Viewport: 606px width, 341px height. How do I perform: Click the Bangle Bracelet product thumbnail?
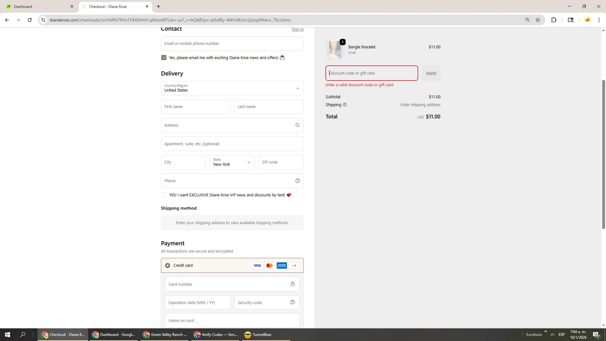point(335,50)
